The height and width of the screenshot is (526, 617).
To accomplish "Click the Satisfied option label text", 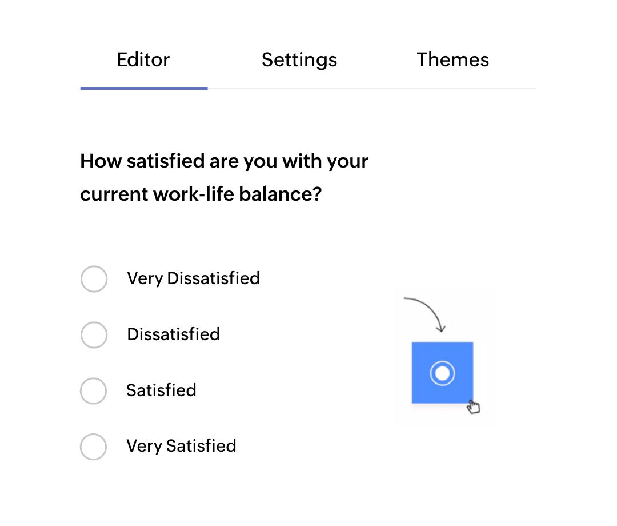I will 161,390.
